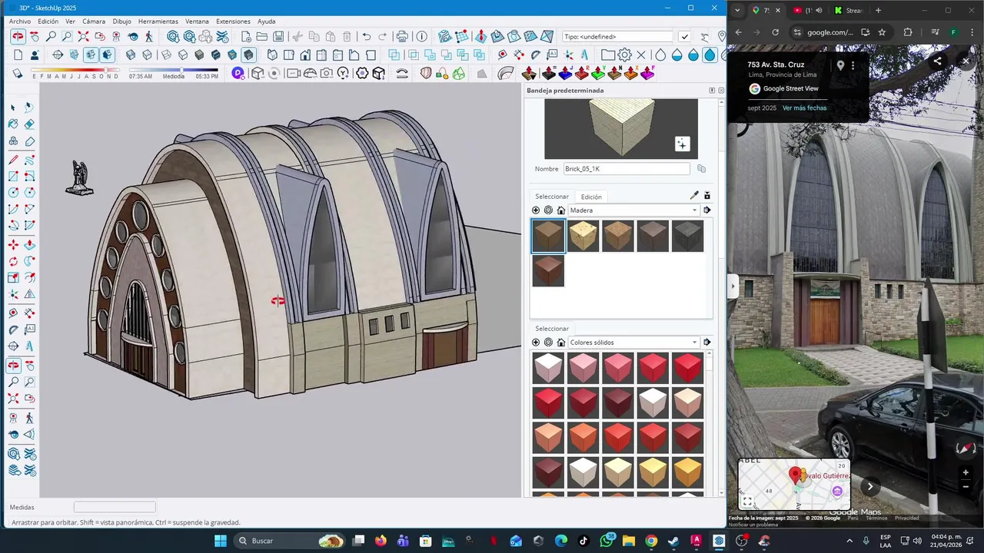
Task: Click the Add Location pin icon
Action: tap(721, 36)
